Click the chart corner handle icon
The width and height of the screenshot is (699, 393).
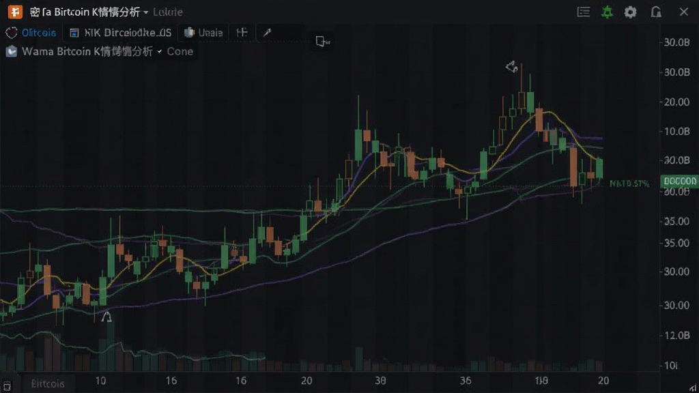pyautogui.click(x=692, y=388)
